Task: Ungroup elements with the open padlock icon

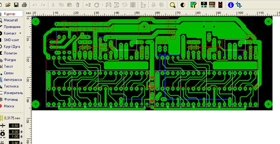Action: click(161, 5)
